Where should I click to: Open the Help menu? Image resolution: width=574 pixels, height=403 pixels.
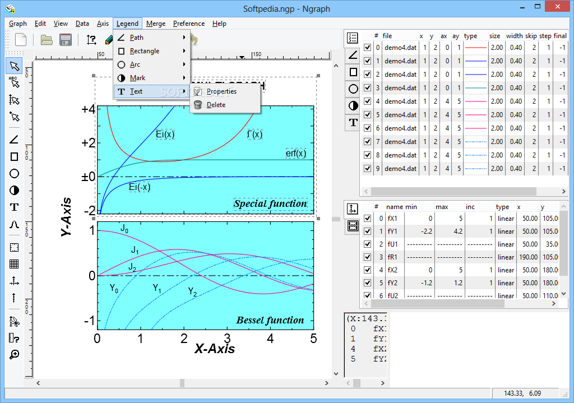pyautogui.click(x=219, y=24)
